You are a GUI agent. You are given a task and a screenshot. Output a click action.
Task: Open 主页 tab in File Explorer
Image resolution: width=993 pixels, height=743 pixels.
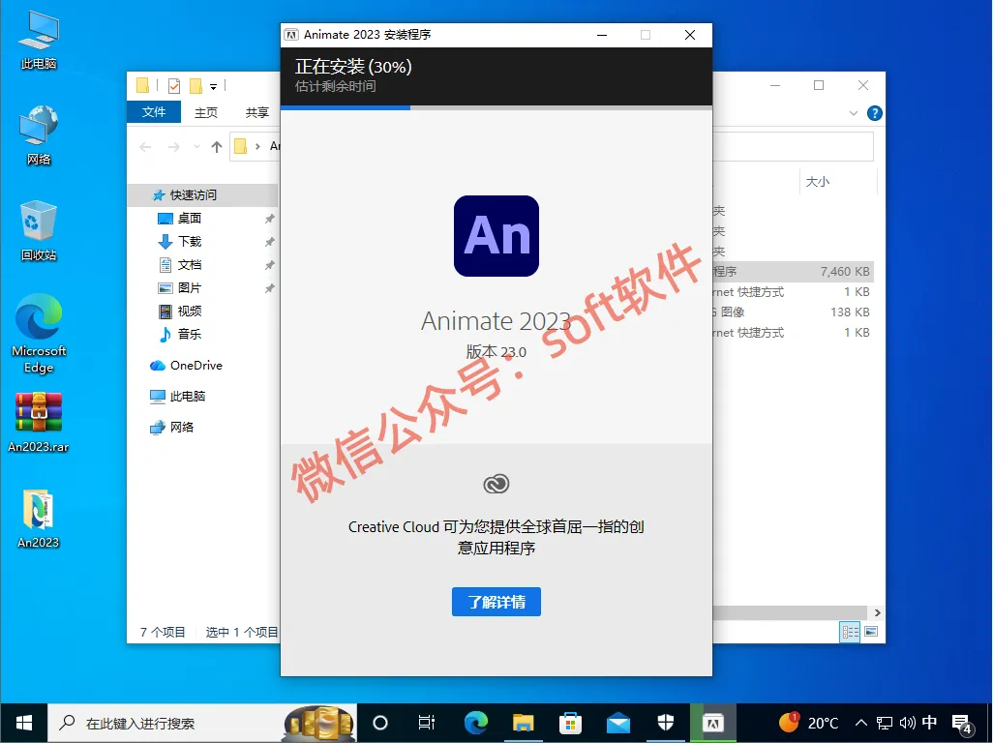(x=206, y=112)
